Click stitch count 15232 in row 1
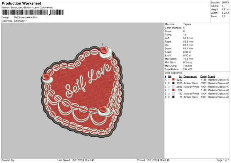 click(179, 80)
